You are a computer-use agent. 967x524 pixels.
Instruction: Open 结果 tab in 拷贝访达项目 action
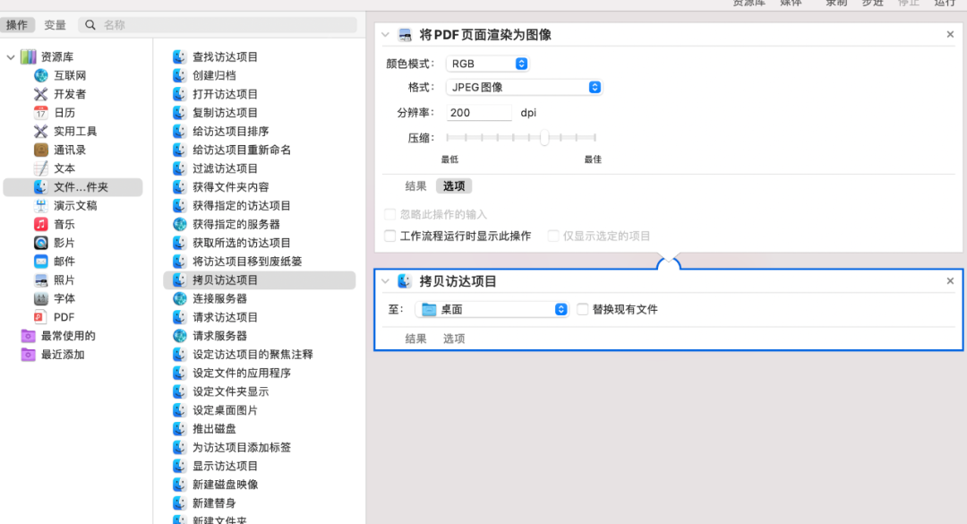tap(415, 339)
